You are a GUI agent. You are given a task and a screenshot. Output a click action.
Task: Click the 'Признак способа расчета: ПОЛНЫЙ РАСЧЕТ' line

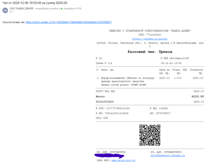click(x=124, y=85)
